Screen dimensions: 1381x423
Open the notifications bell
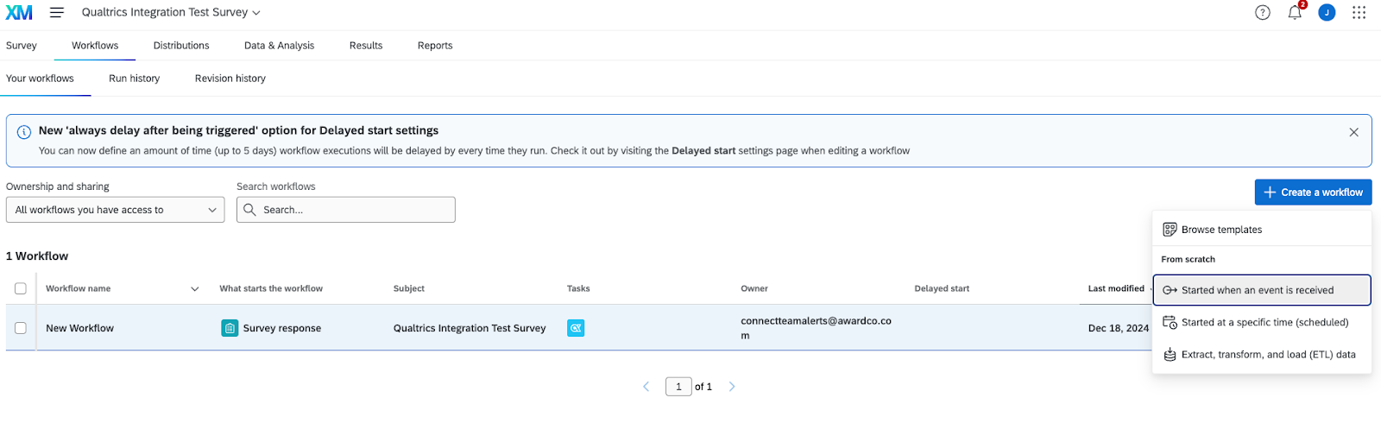(x=1294, y=12)
